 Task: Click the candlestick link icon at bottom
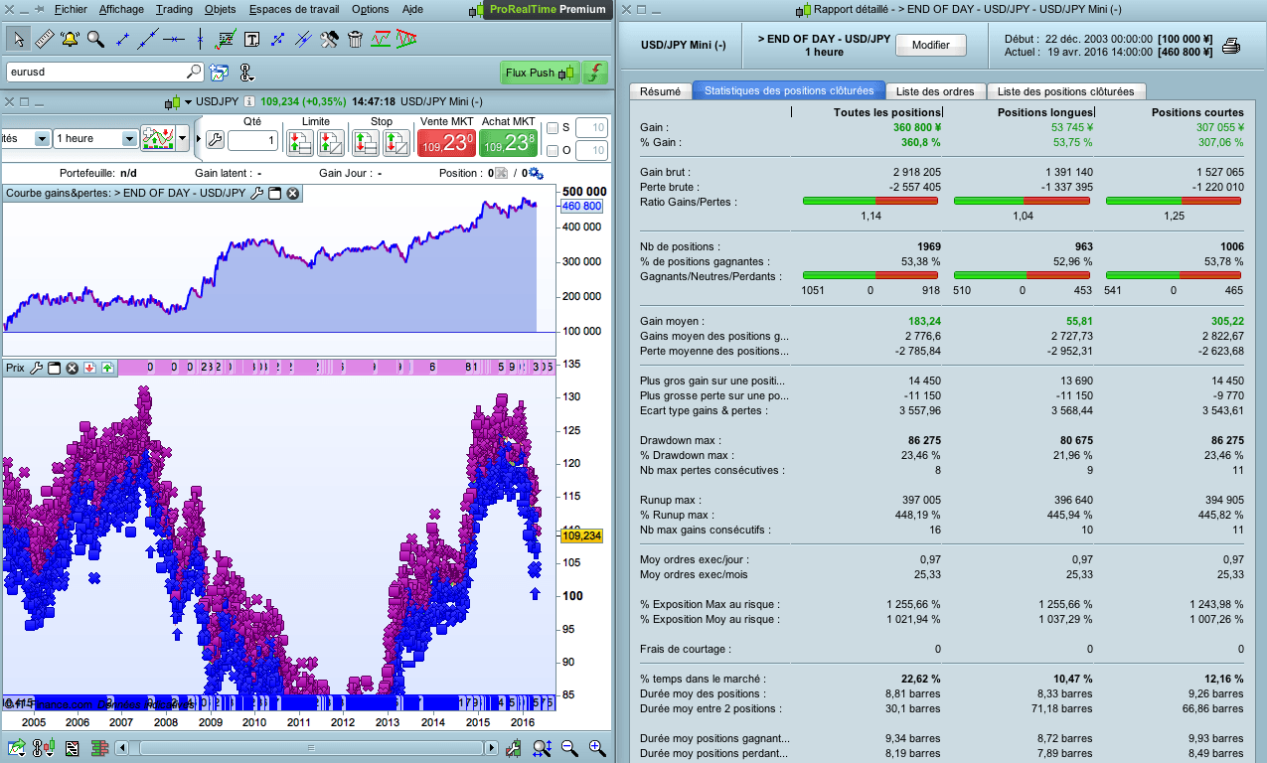tap(45, 748)
